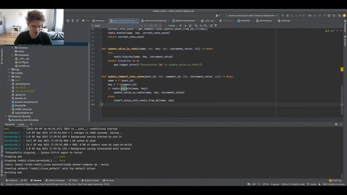This screenshot has width=347, height=195.
Task: Click the green Run button
Action: [282, 16]
